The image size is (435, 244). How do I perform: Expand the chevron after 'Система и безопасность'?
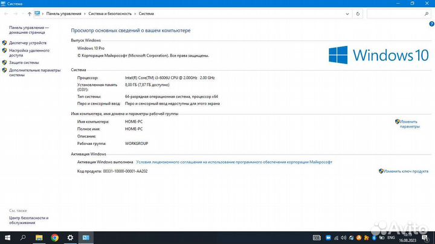135,13
